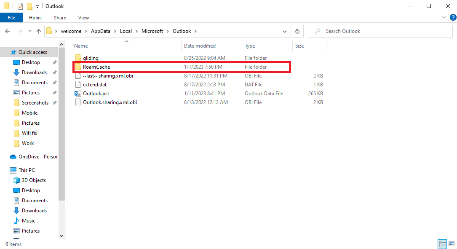Click '265 KB' size of Outlook.pst
Image resolution: width=457 pixels, height=249 pixels.
(x=315, y=94)
